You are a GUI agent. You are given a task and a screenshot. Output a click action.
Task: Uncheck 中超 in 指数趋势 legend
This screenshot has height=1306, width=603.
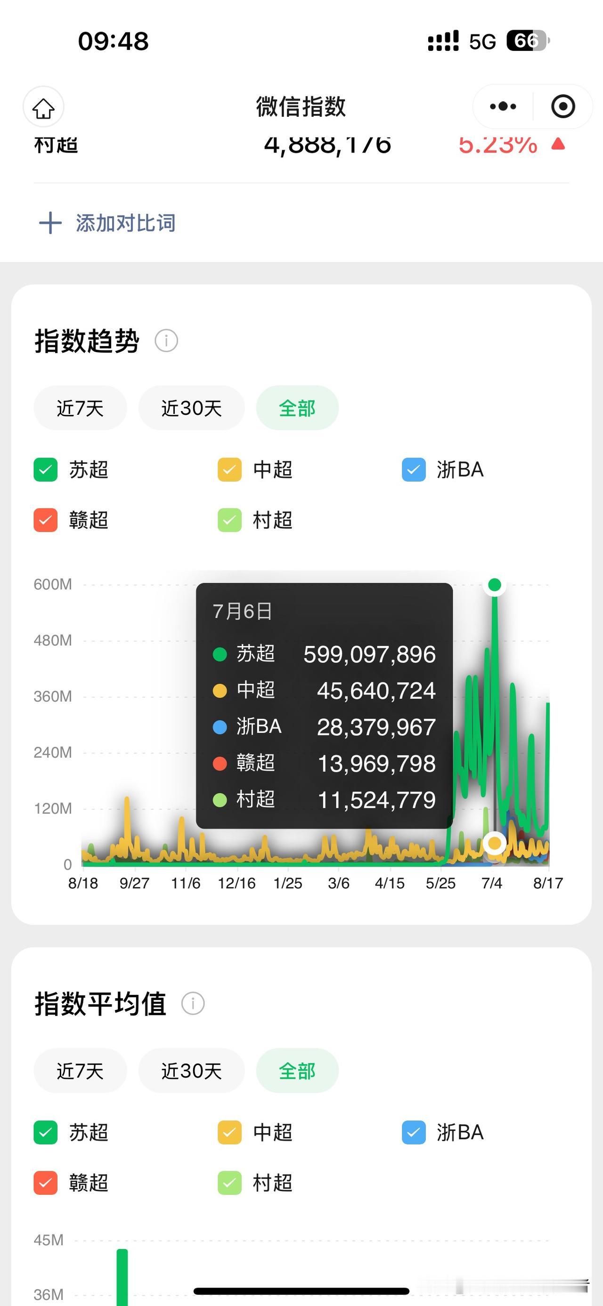230,469
